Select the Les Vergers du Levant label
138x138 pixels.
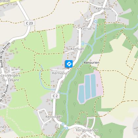(x=11, y=78)
